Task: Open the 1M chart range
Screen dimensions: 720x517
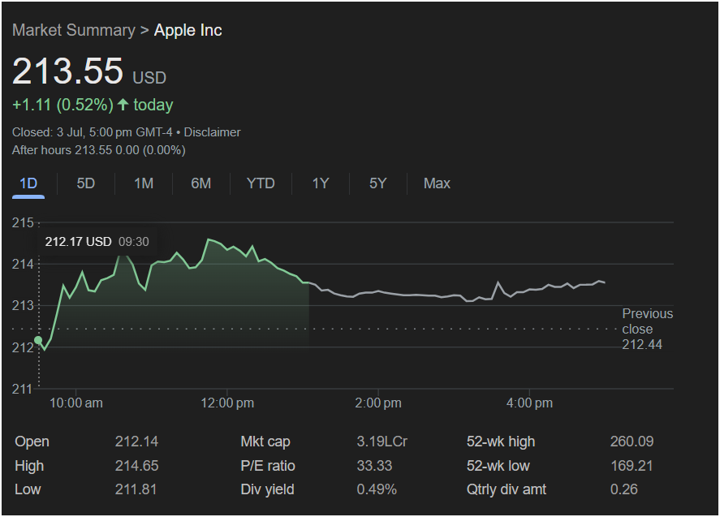Action: 144,183
